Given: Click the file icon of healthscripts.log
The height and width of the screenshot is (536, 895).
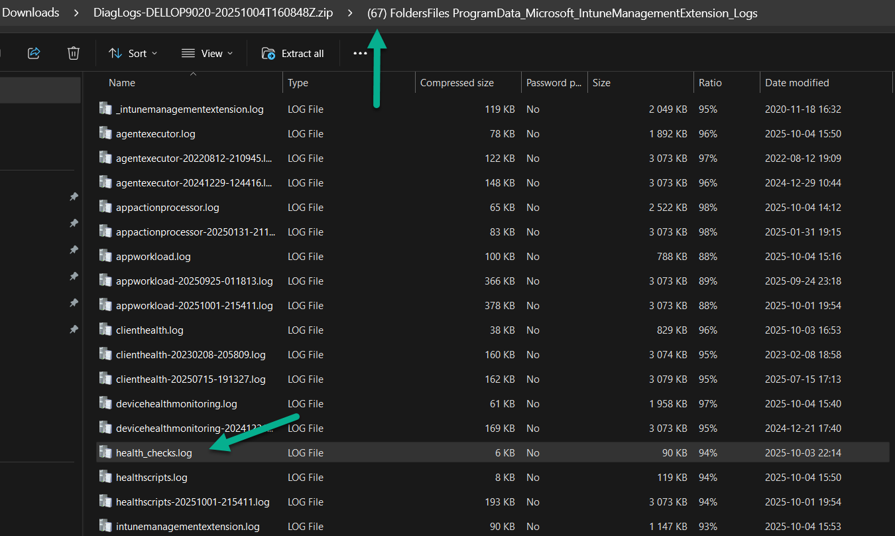Looking at the screenshot, I should click(x=105, y=477).
